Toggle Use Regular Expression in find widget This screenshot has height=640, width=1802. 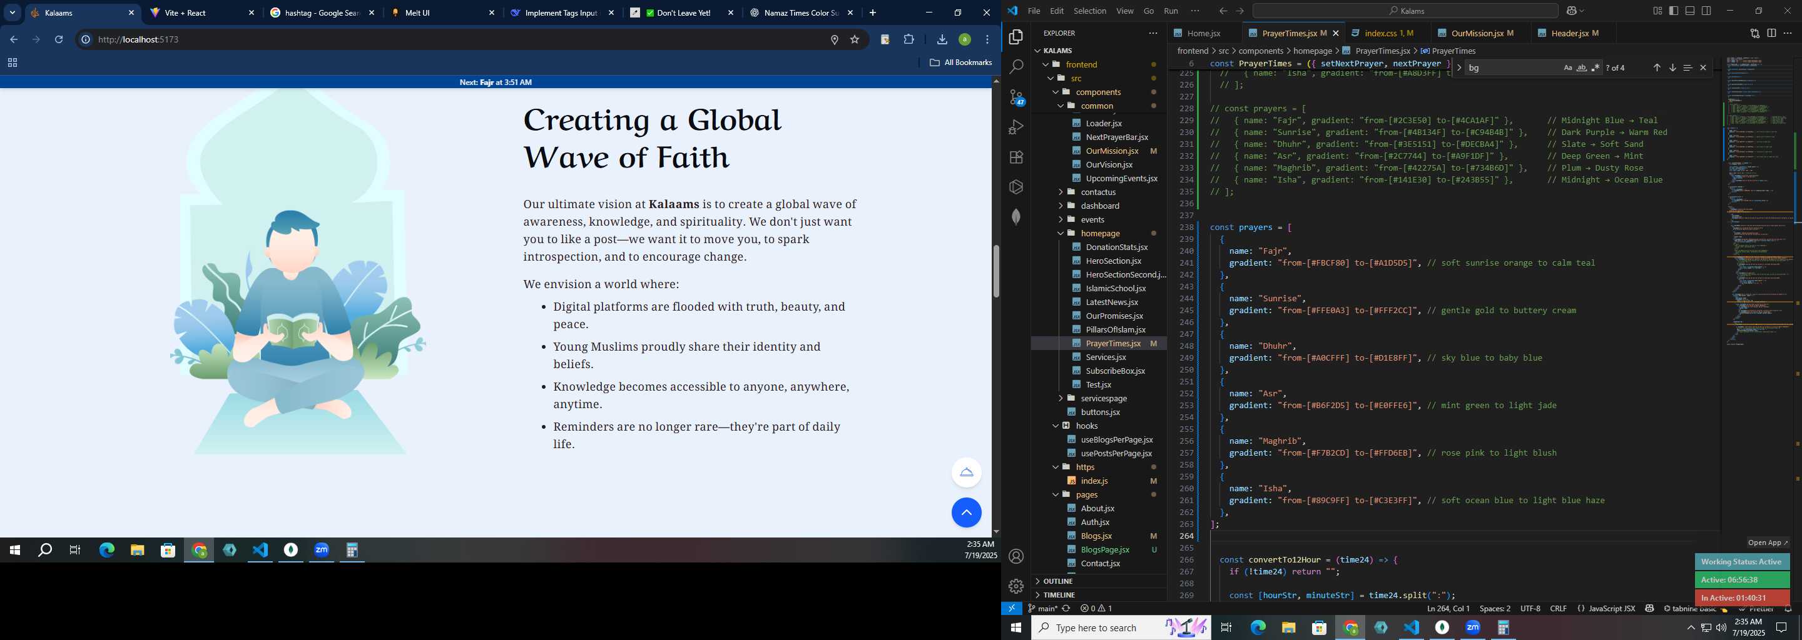tap(1595, 67)
